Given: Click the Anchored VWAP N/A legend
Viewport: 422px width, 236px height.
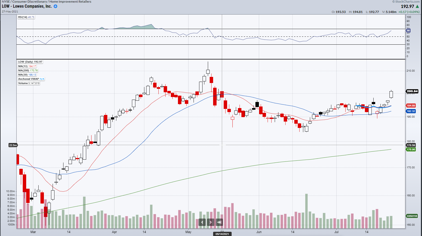Looking at the screenshot, I should pyautogui.click(x=31, y=79).
